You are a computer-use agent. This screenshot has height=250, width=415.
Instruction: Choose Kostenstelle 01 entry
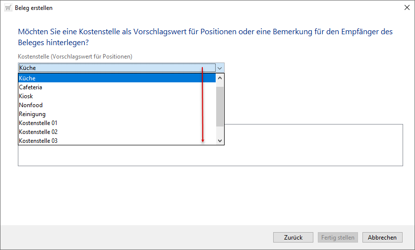click(x=117, y=123)
